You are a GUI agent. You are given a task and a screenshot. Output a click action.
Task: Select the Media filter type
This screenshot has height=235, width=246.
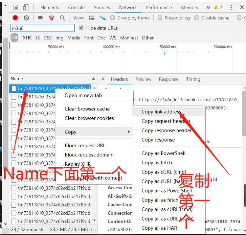(x=74, y=38)
